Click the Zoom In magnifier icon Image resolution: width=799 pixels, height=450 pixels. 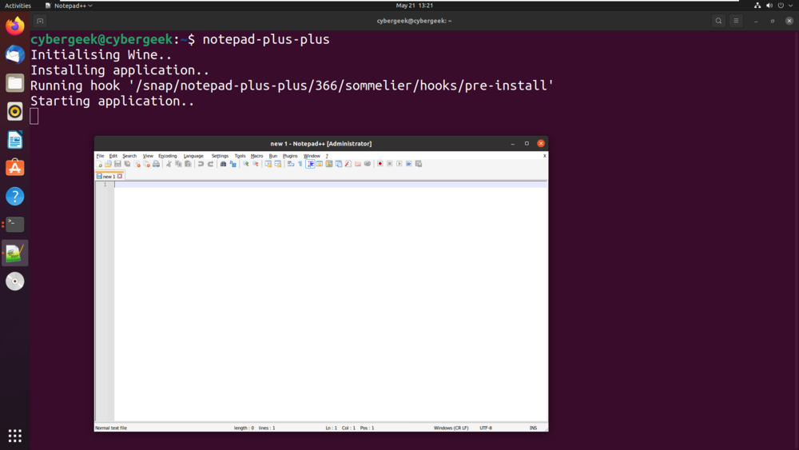(245, 164)
